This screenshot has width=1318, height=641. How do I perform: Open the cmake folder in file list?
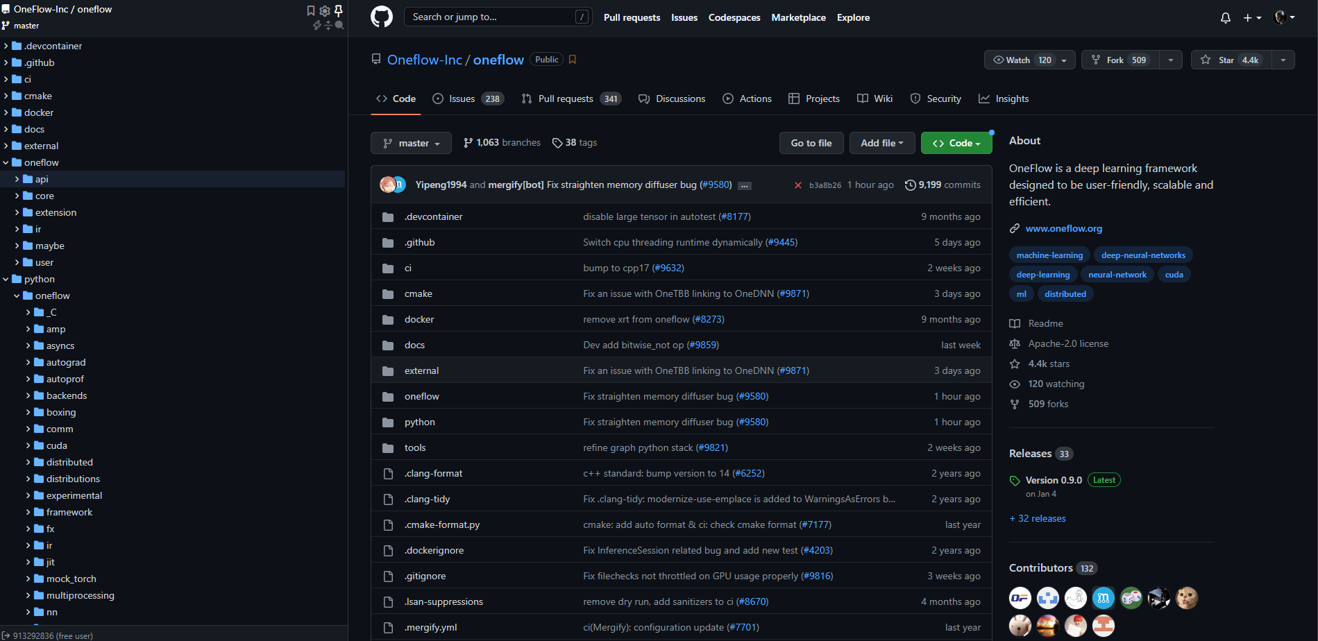tap(419, 293)
